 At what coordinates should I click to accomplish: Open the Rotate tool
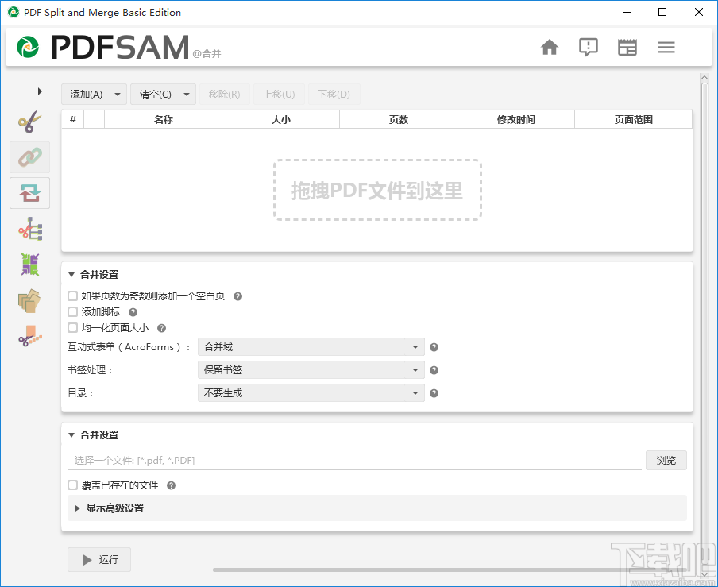coord(29,193)
